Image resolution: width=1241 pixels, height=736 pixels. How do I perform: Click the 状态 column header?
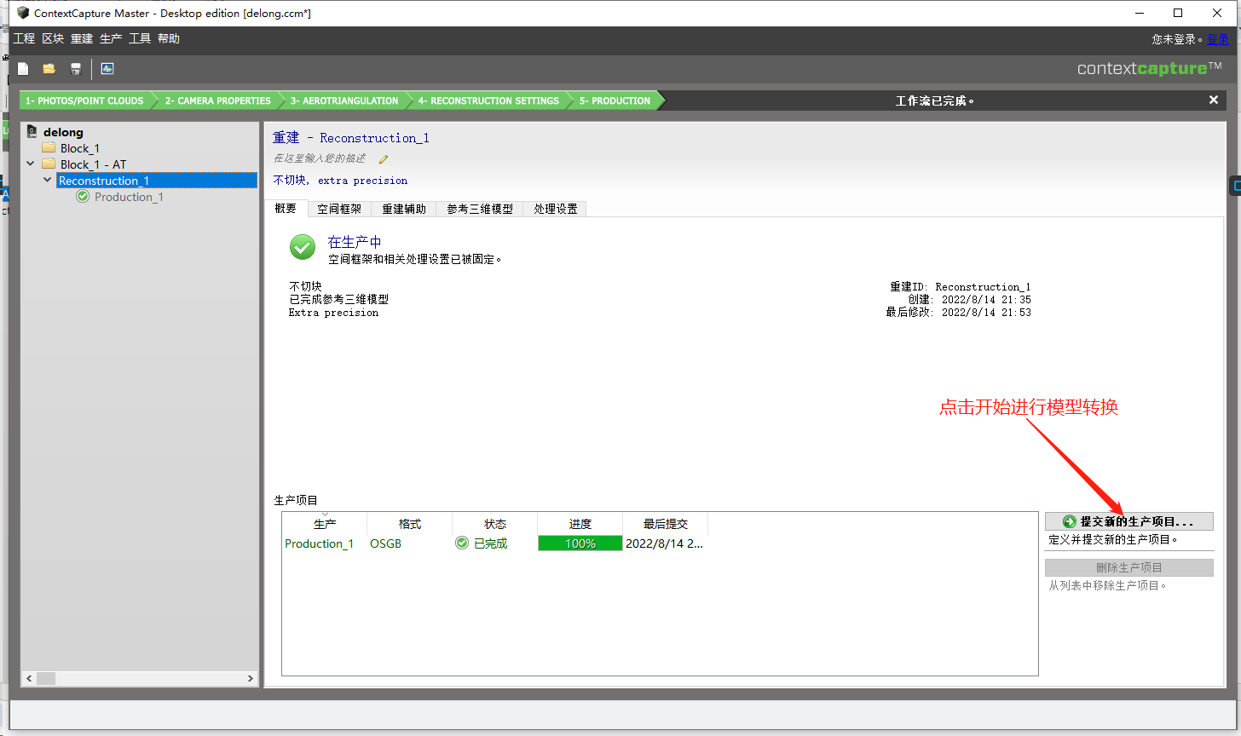point(495,524)
